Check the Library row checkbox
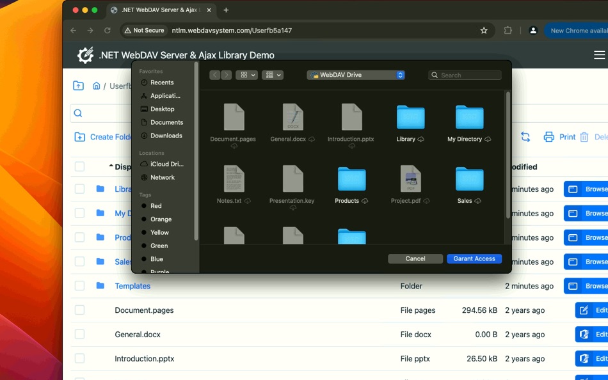Image resolution: width=608 pixels, height=380 pixels. 79,189
